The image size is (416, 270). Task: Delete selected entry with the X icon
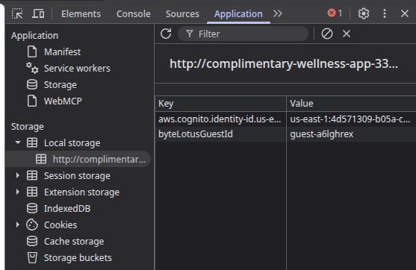point(347,34)
